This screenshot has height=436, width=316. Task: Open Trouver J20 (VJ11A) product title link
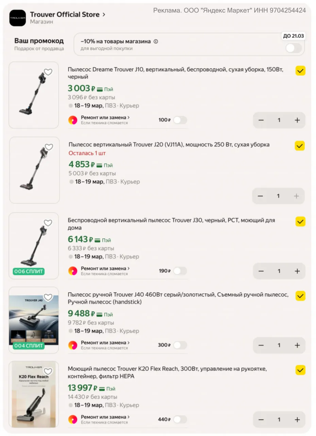(x=169, y=145)
